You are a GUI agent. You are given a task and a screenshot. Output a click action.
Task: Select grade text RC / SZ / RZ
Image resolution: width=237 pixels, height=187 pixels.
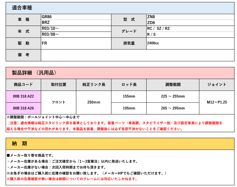click(158, 29)
